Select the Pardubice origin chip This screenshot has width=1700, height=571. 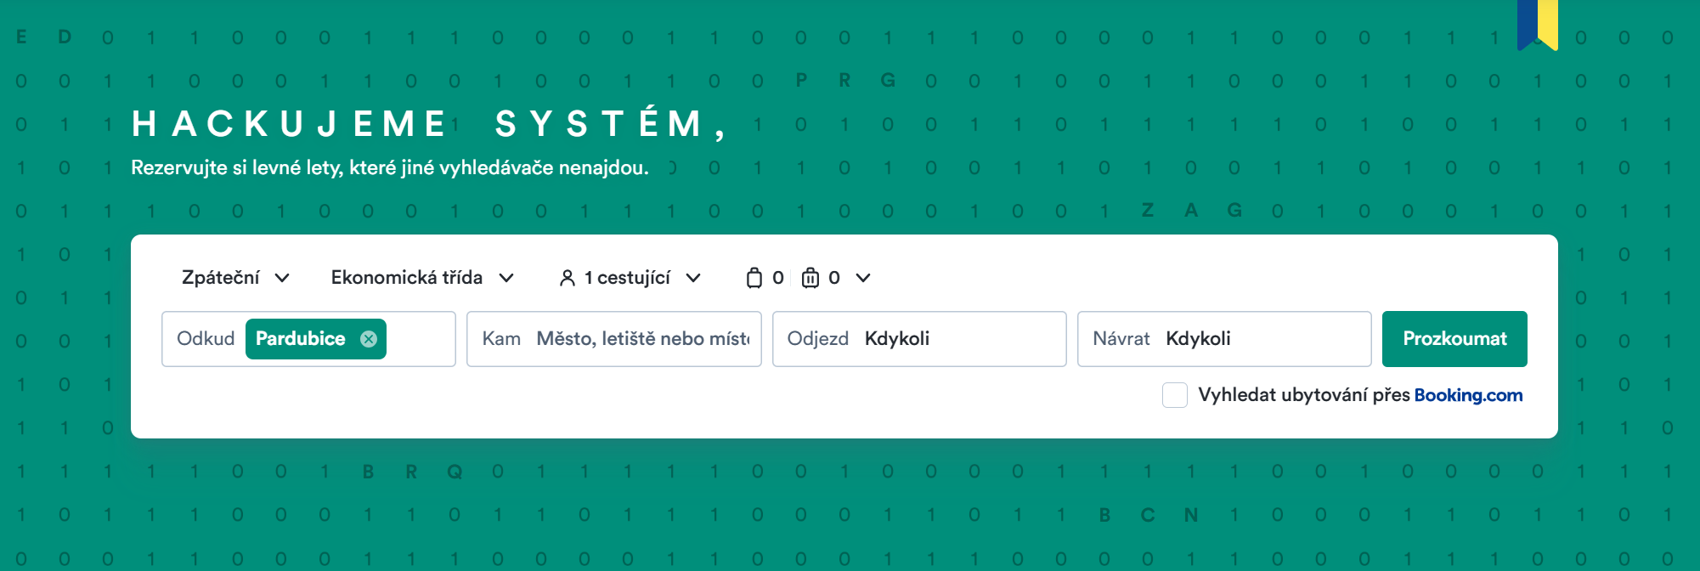point(301,339)
